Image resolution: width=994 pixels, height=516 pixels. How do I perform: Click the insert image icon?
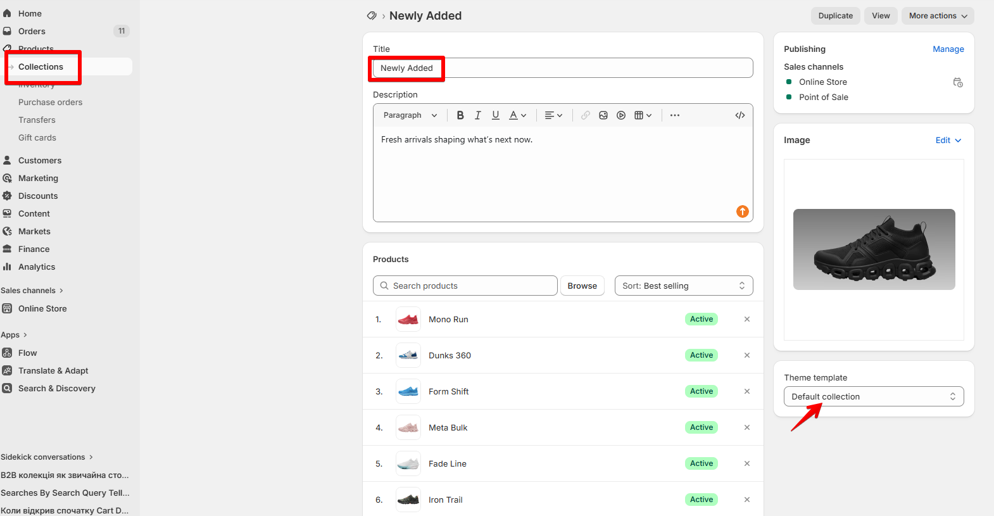coord(603,115)
